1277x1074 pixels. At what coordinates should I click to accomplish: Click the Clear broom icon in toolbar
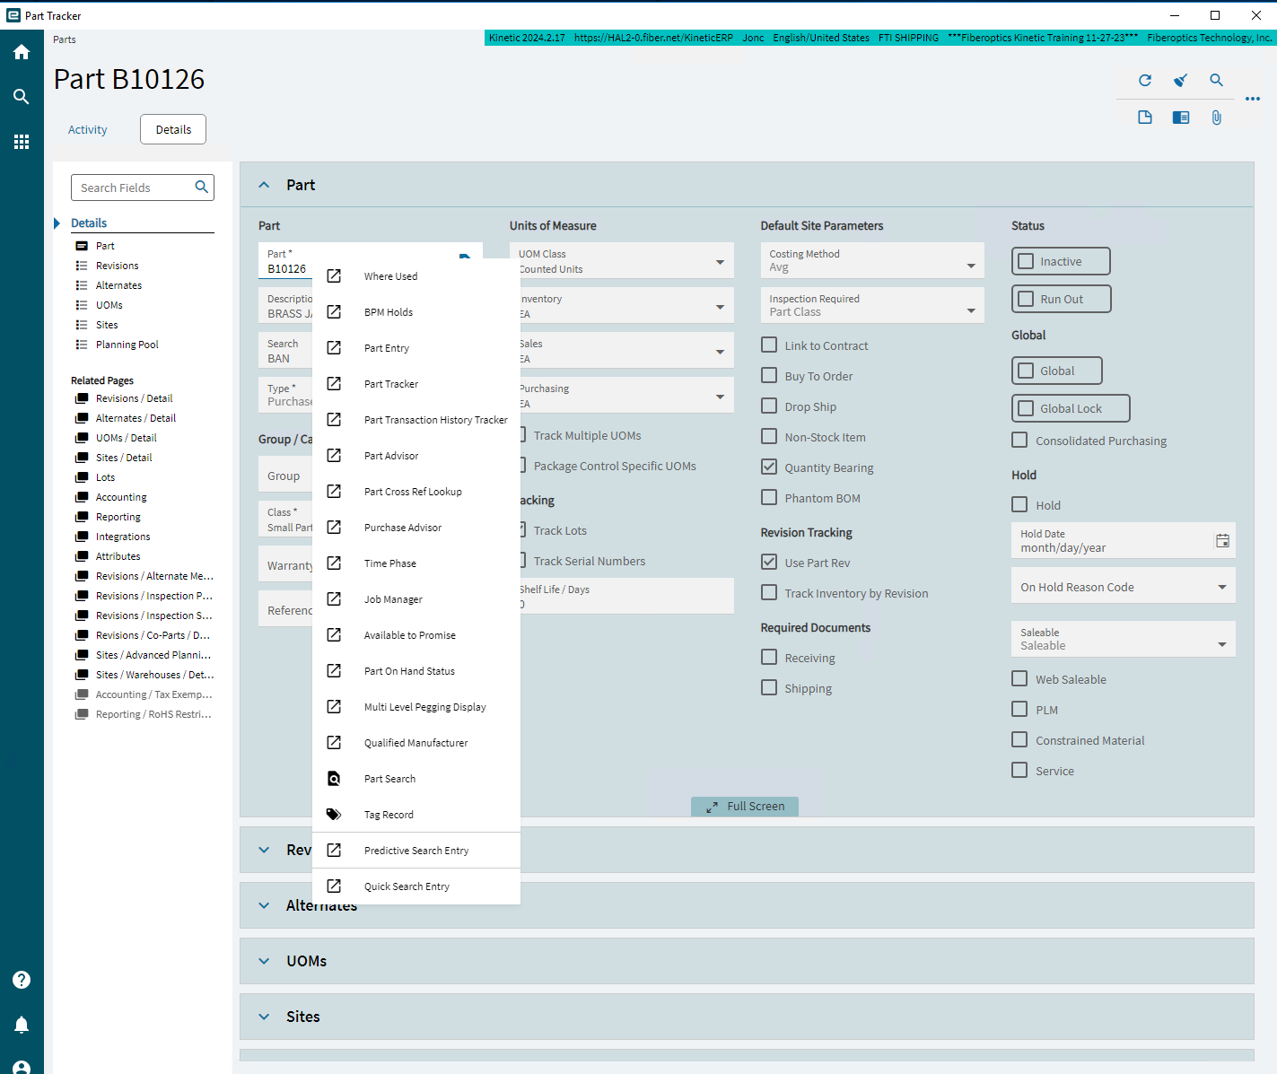pyautogui.click(x=1181, y=80)
